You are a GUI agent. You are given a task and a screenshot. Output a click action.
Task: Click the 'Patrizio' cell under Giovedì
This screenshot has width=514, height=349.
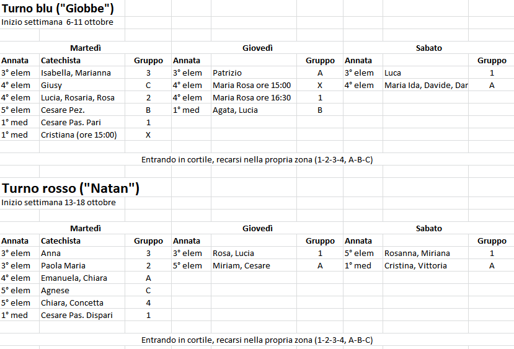(x=254, y=73)
